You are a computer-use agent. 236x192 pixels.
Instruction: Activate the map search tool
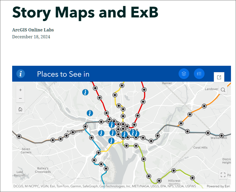point(223,90)
